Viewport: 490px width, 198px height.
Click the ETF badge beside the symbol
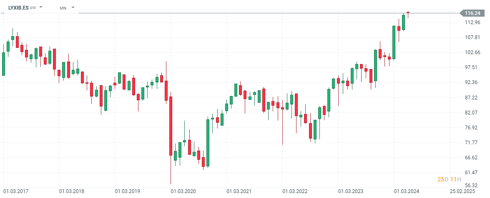point(33,8)
